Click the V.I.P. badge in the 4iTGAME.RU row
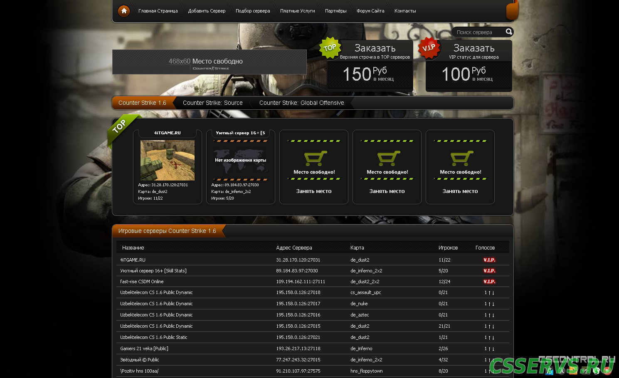619x378 pixels. click(489, 260)
